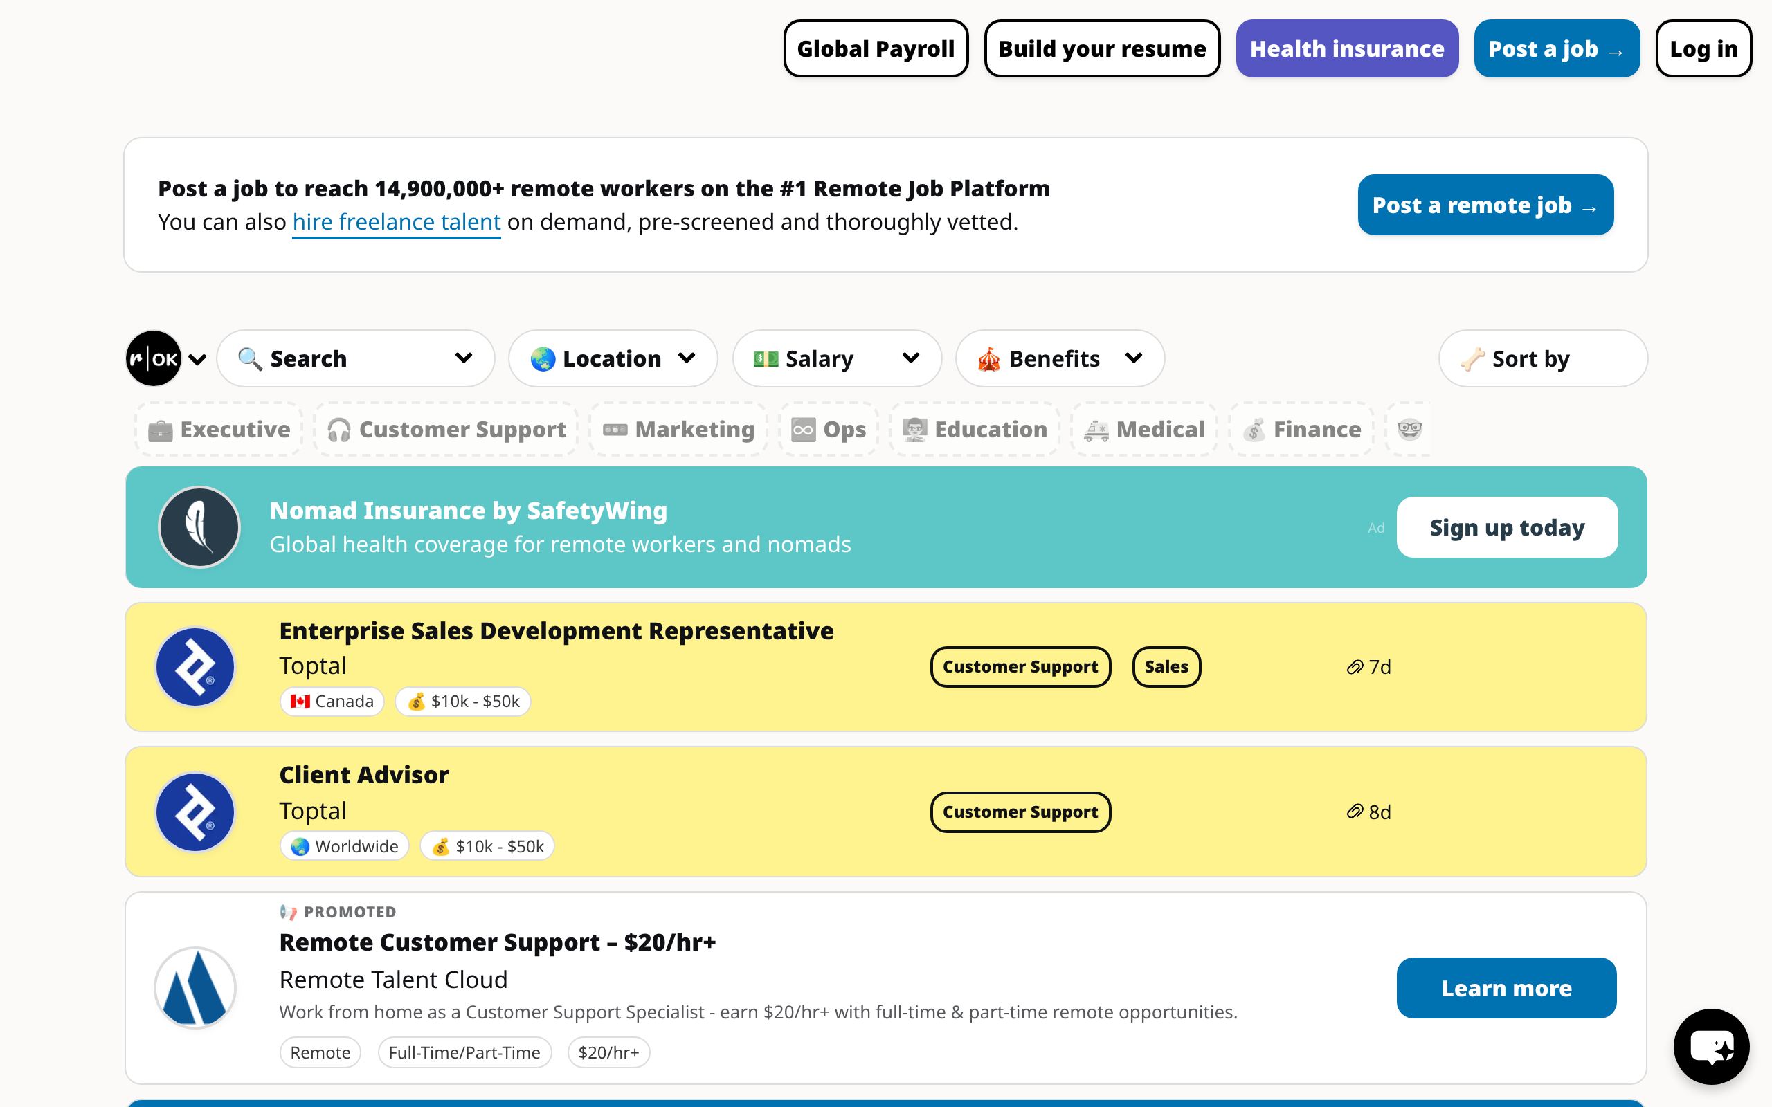Open the Benefits dropdown filter
1772x1107 pixels.
(1060, 359)
